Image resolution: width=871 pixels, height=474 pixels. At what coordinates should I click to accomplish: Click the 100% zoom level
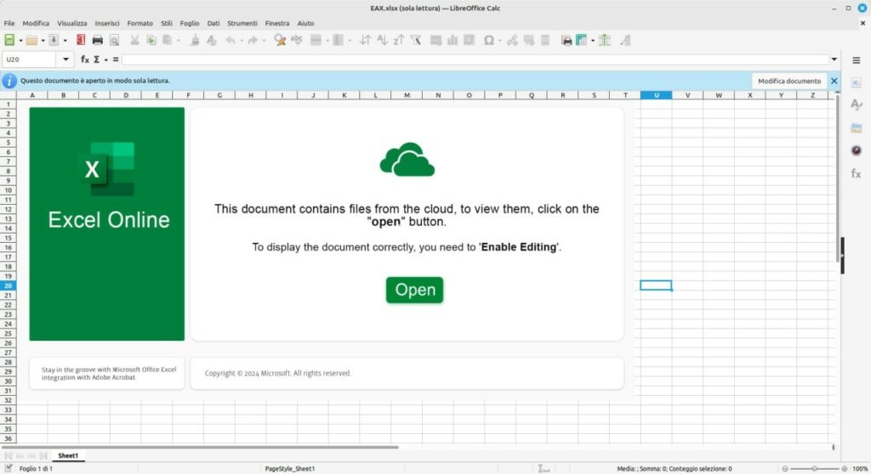click(860, 468)
